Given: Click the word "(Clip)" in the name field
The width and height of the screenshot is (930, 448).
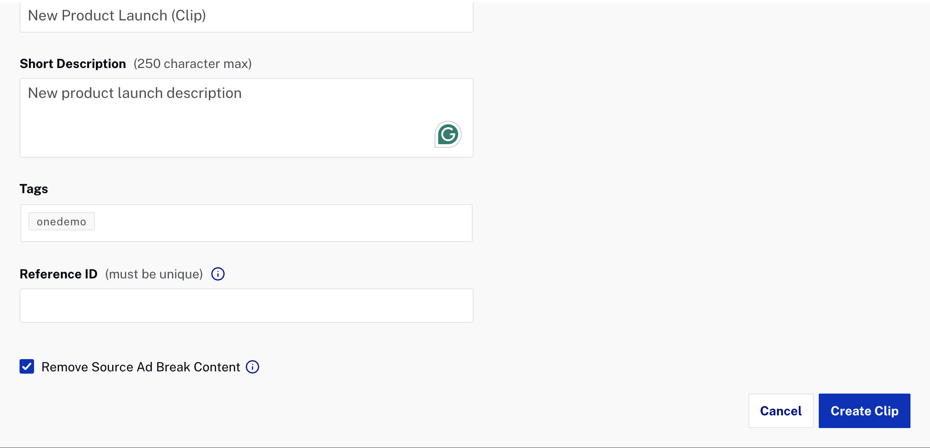Looking at the screenshot, I should 188,15.
